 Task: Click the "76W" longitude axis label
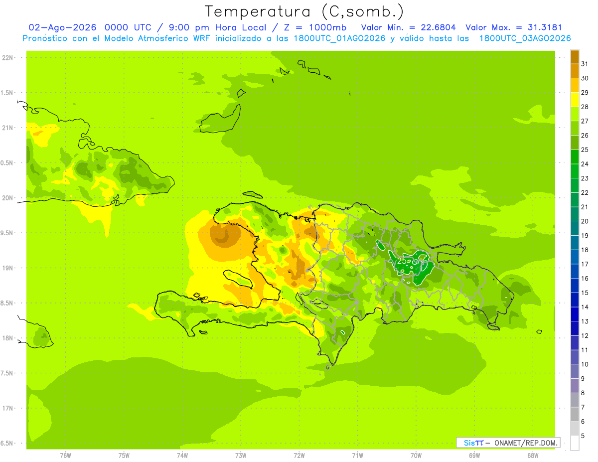(65, 456)
